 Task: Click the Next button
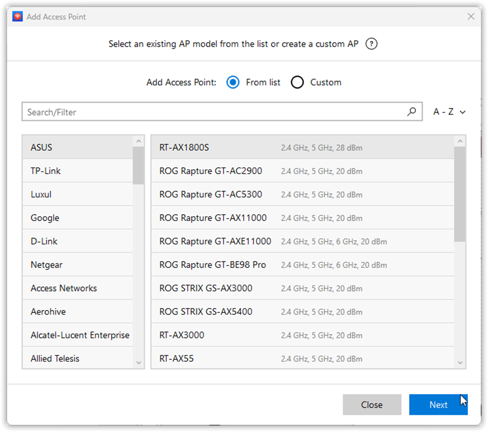tap(438, 404)
